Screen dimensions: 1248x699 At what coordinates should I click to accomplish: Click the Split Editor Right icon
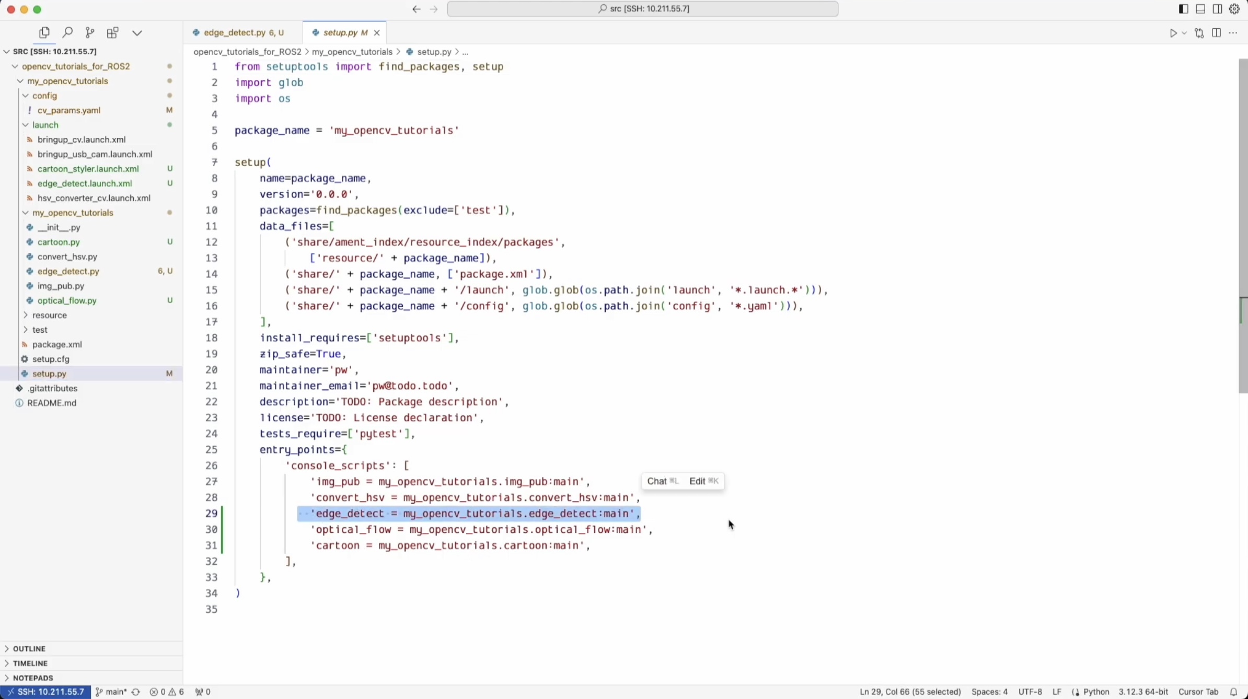[x=1217, y=33]
